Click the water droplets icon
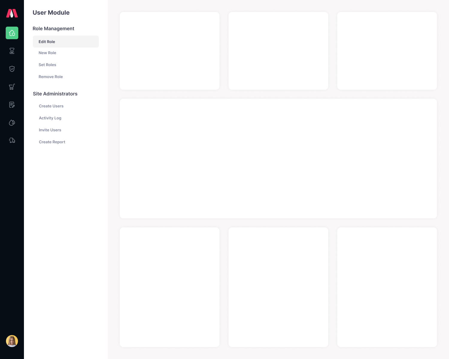Screen dimensions: 449x359 [x=12, y=123]
